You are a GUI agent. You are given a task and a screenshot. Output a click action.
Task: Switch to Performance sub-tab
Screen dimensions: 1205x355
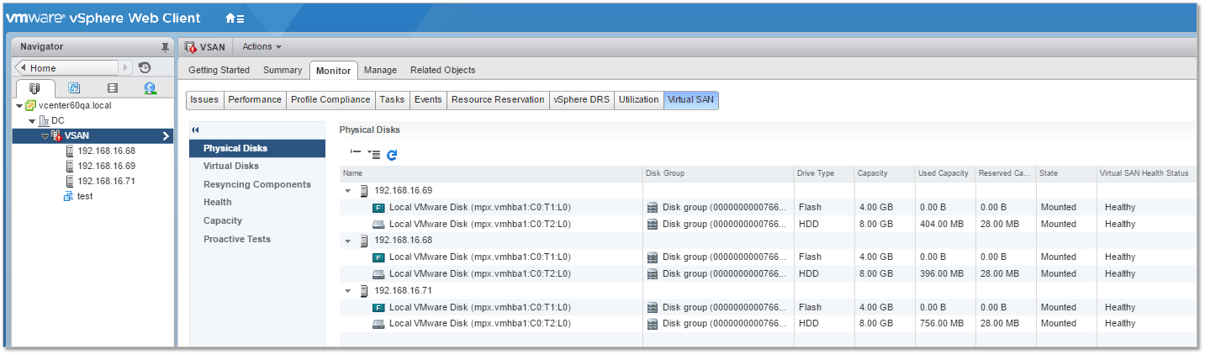[255, 100]
